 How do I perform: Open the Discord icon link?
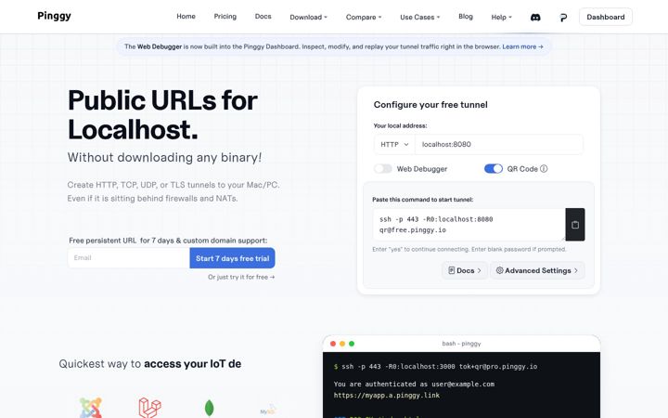tap(535, 17)
